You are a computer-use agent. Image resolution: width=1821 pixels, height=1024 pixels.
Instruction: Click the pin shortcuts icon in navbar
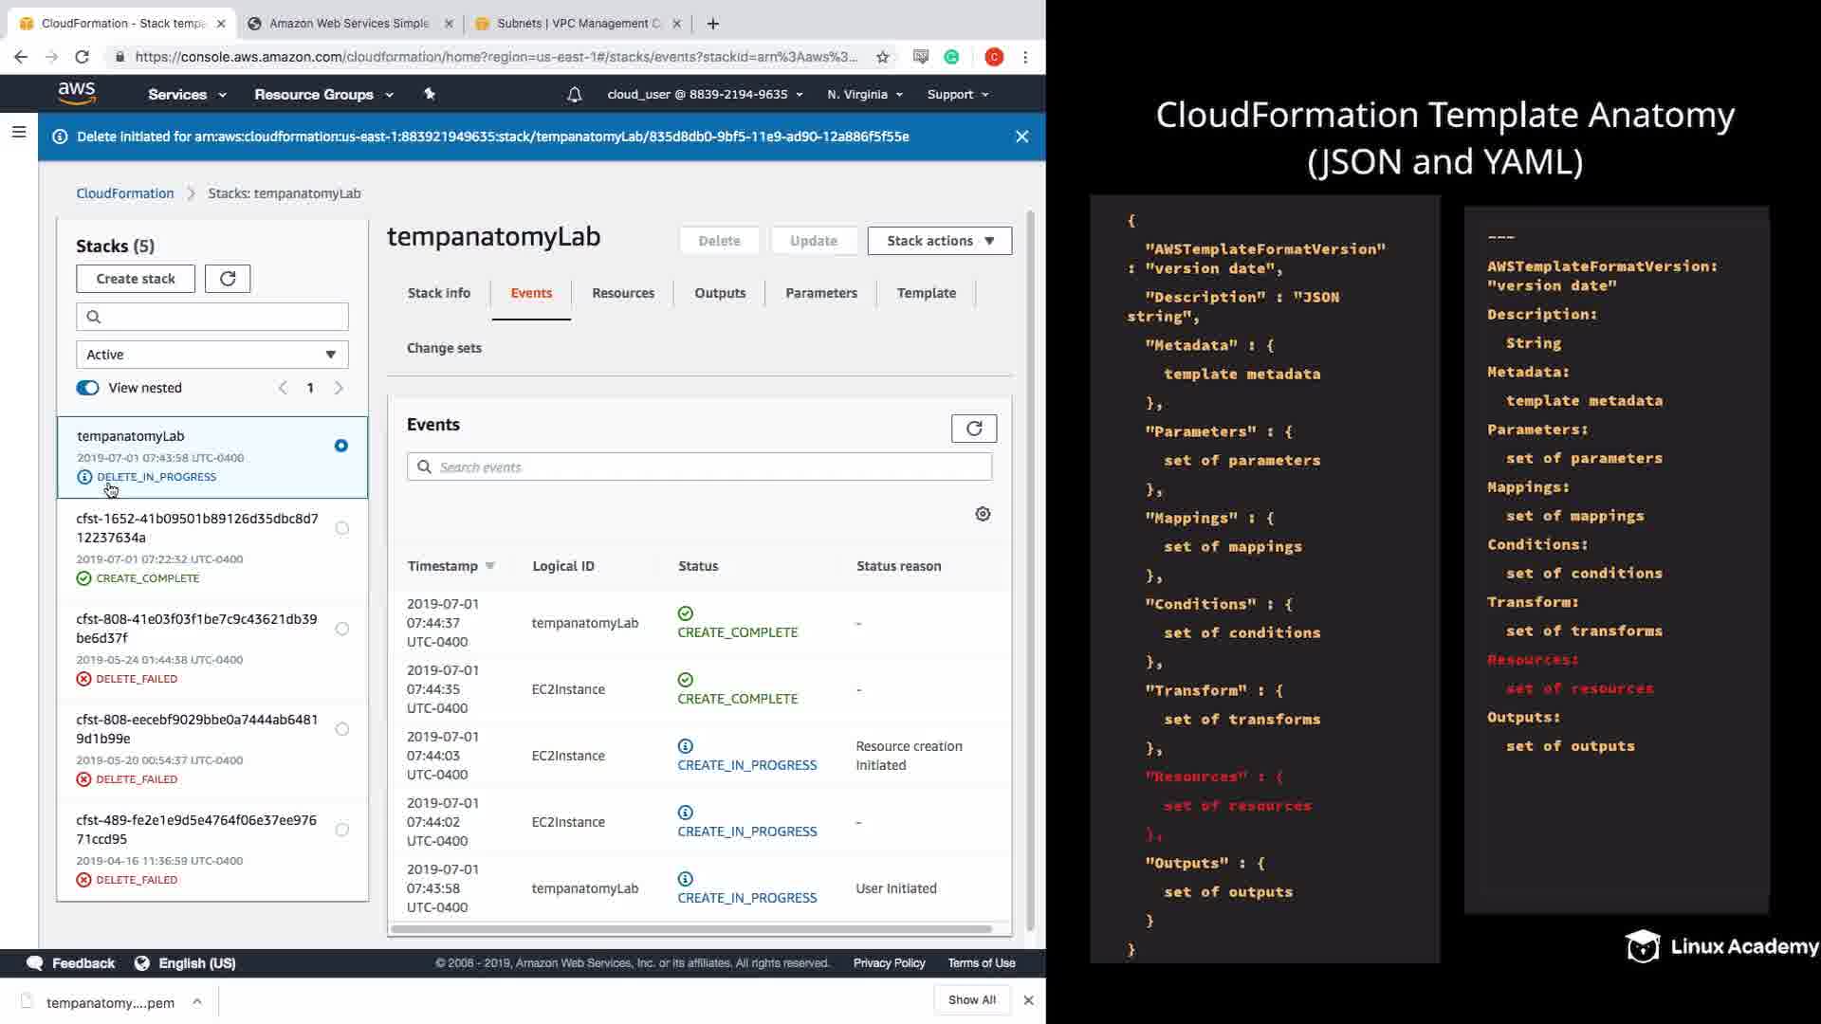430,94
